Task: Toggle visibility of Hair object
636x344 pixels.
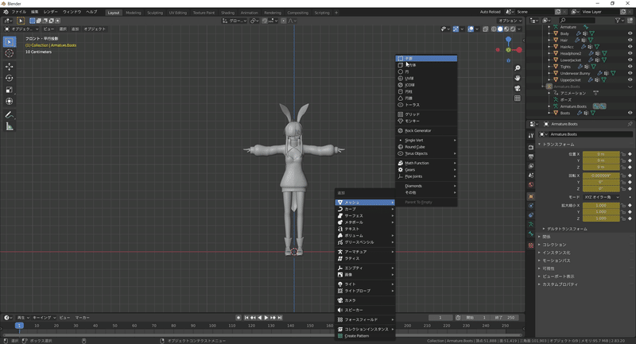Action: 630,40
